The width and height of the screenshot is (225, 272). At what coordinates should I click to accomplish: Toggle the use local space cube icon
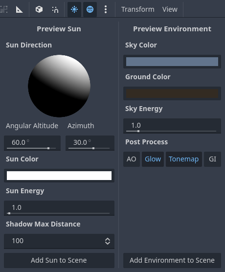[39, 9]
